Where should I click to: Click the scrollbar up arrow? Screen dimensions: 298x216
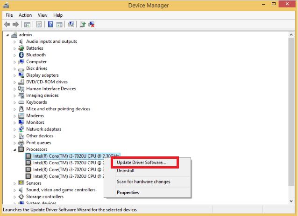coord(291,34)
